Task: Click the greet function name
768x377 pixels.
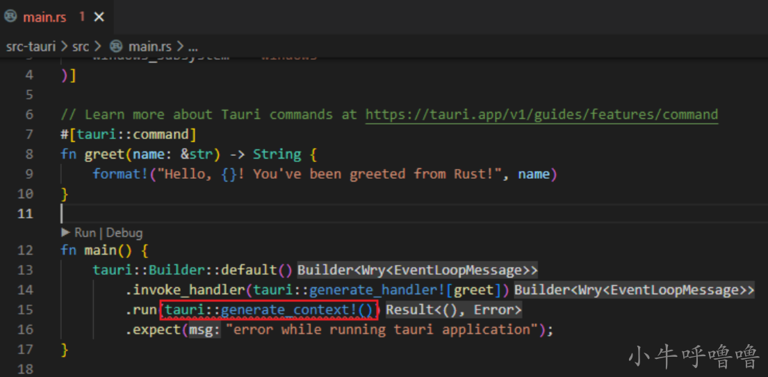Action: [x=103, y=154]
